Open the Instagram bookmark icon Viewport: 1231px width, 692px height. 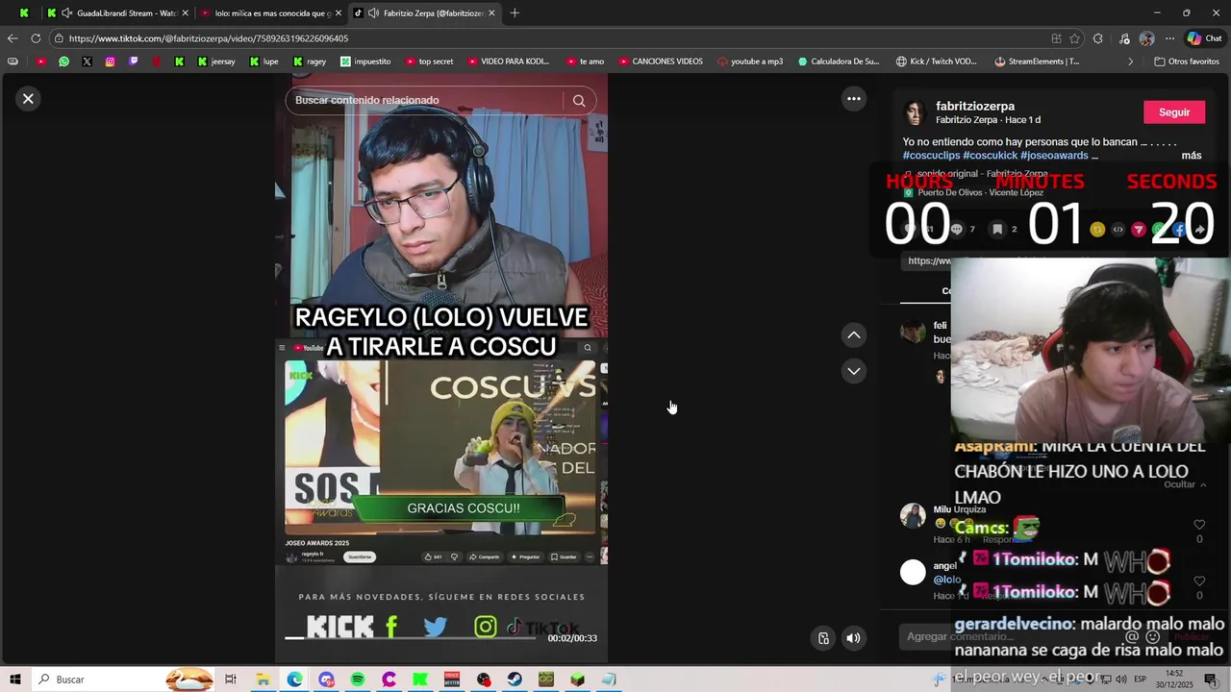[x=110, y=62]
